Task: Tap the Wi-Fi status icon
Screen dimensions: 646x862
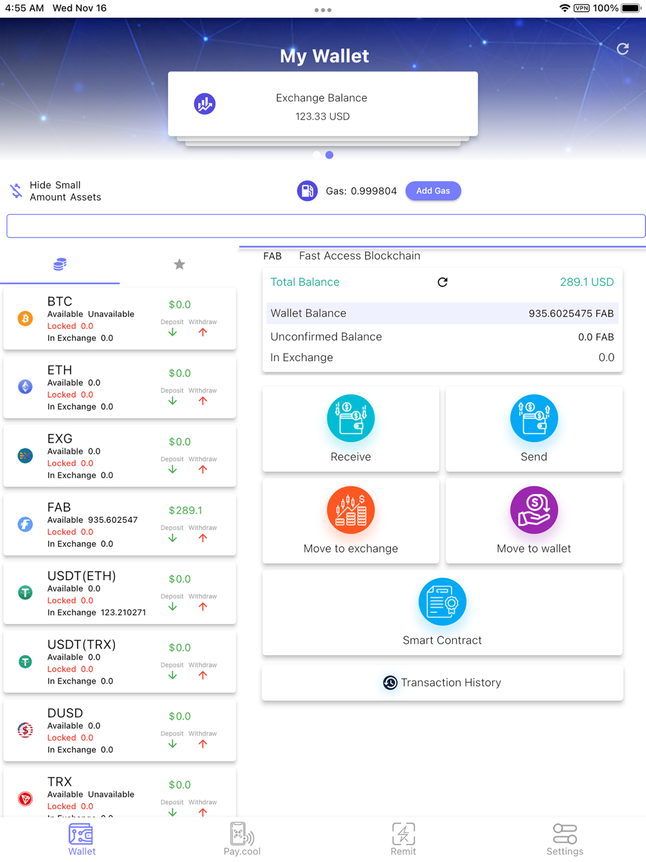Action: pyautogui.click(x=565, y=8)
